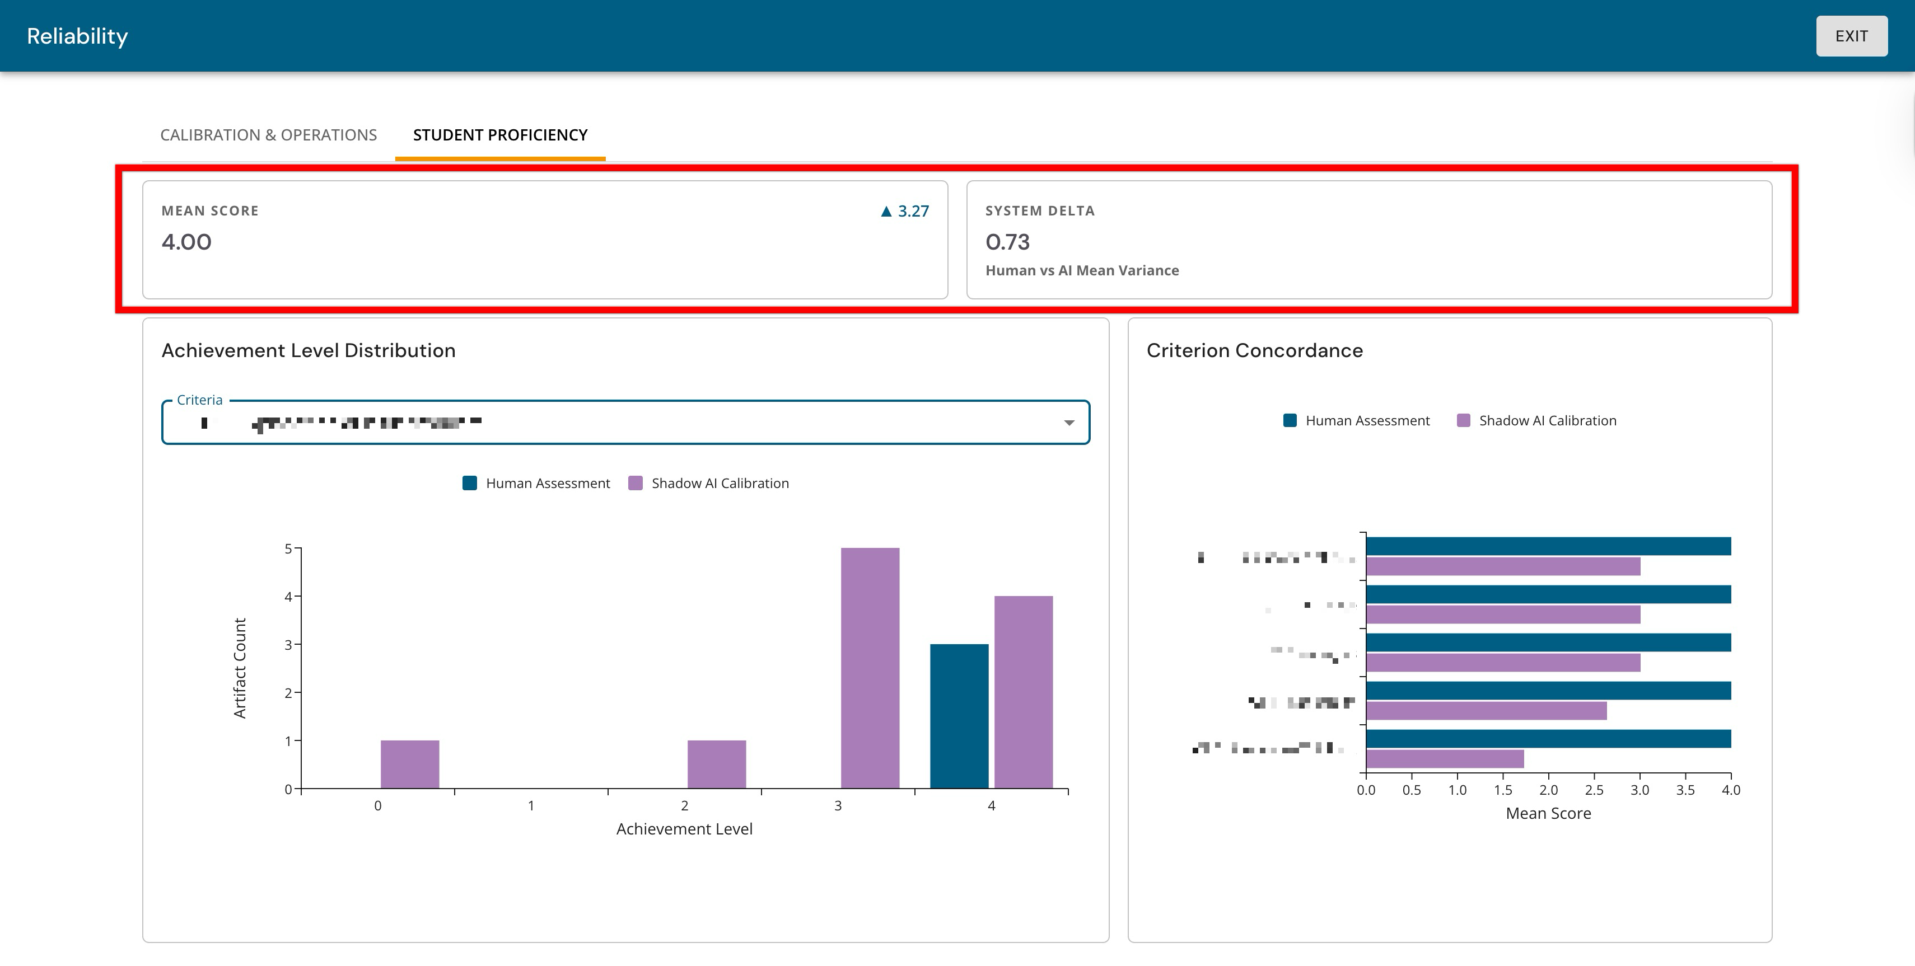1915x966 pixels.
Task: Click the Criteria select field
Action: [x=625, y=422]
